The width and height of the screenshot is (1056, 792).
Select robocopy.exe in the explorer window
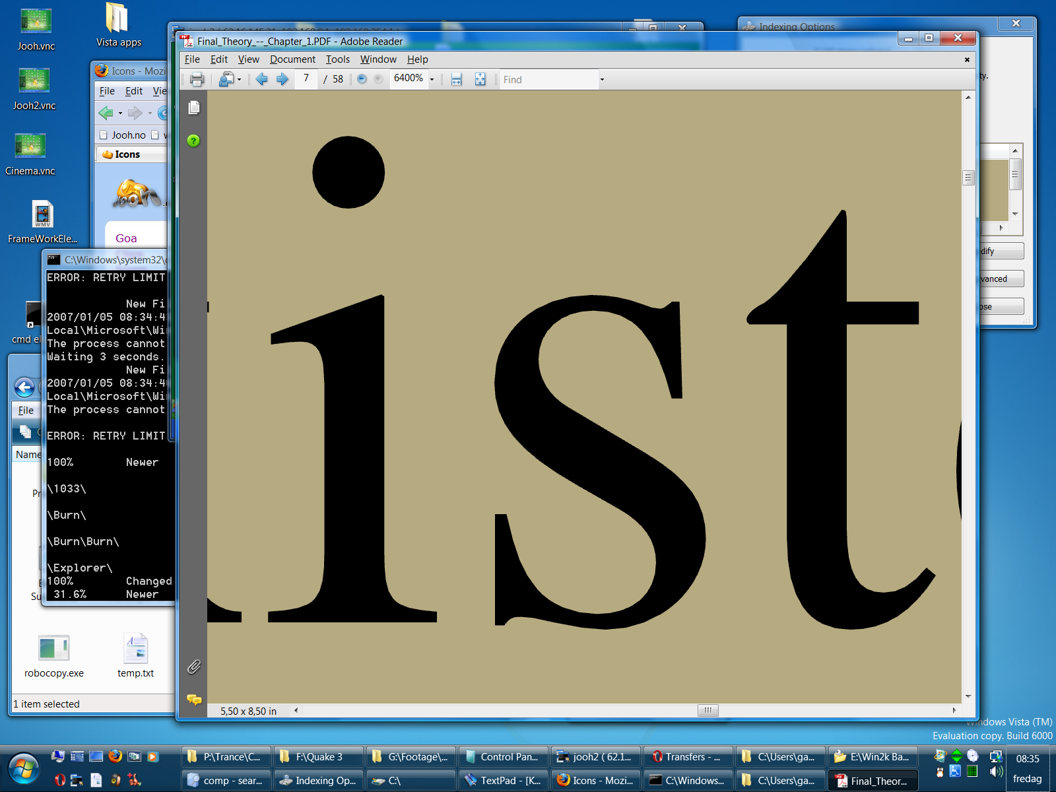[54, 656]
